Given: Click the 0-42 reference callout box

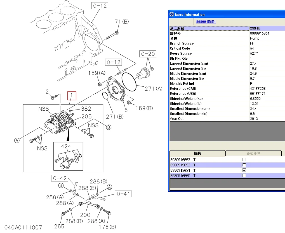Looking at the screenshot, I should [x=60, y=178].
